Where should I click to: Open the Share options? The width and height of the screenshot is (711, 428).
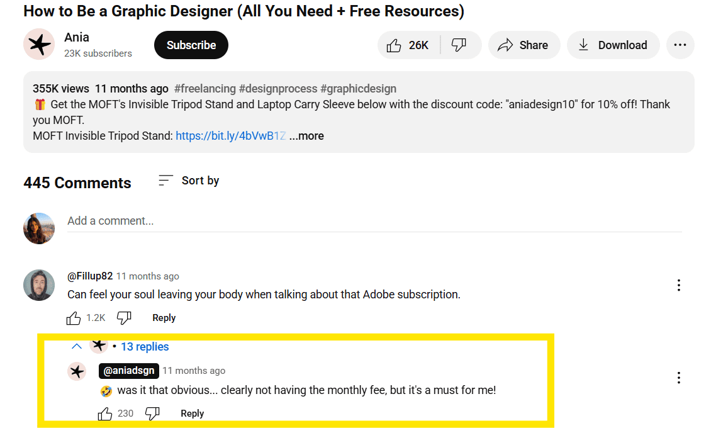pyautogui.click(x=524, y=45)
